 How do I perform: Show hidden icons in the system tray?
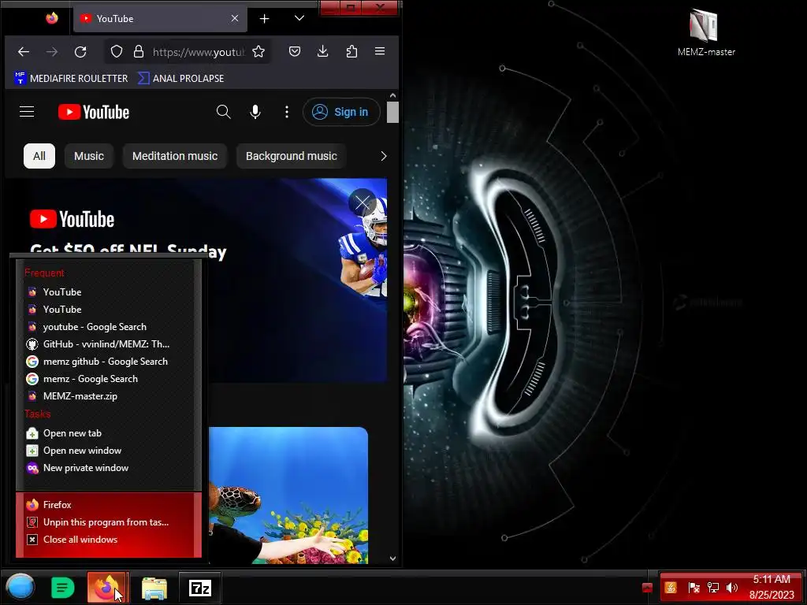(x=648, y=588)
